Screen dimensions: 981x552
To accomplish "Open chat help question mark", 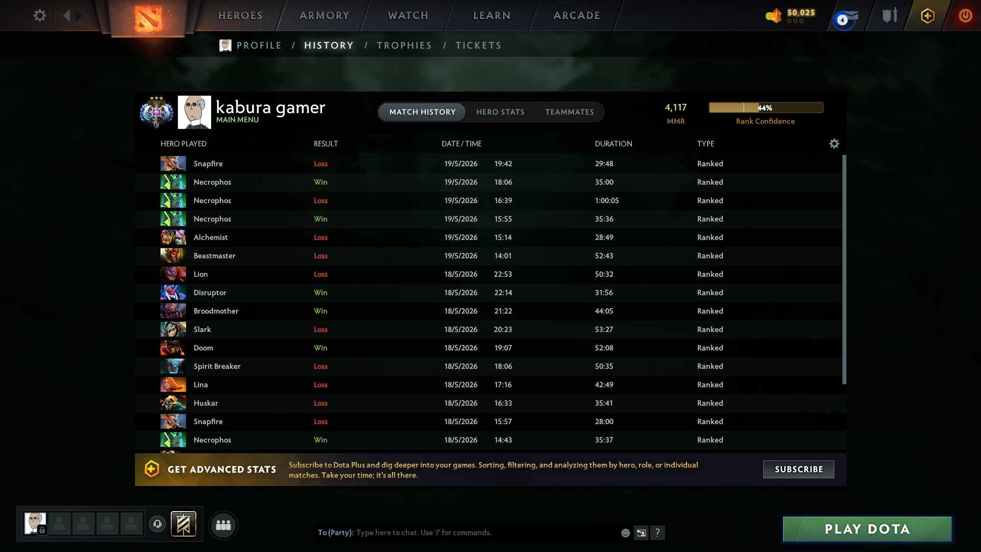I will pyautogui.click(x=657, y=533).
